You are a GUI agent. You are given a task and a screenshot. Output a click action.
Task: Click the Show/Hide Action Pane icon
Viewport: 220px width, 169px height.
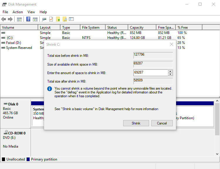pos(35,19)
